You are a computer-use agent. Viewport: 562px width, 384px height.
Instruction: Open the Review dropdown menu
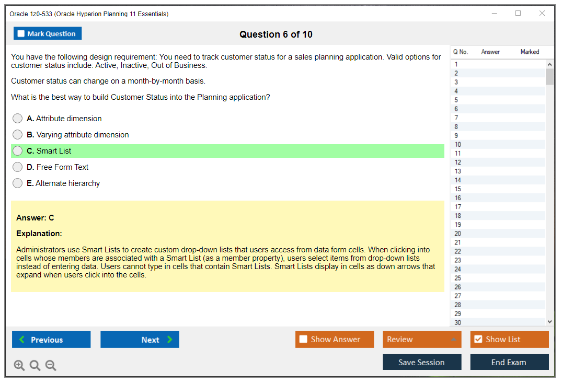point(421,340)
